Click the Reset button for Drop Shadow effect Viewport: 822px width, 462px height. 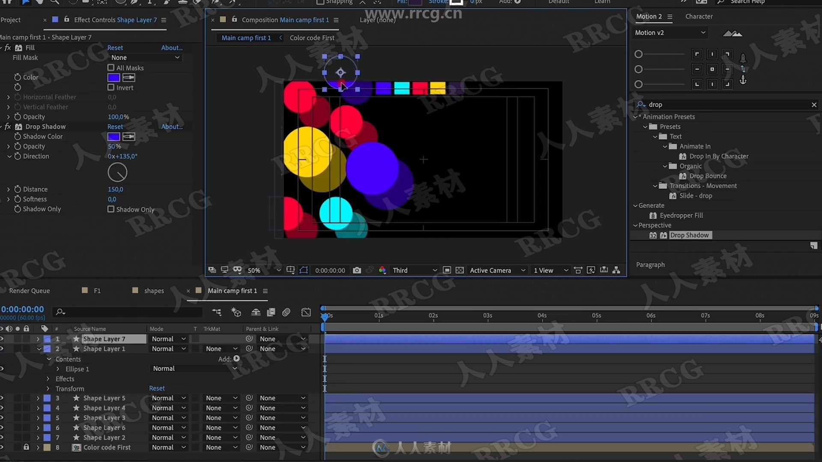pyautogui.click(x=115, y=126)
